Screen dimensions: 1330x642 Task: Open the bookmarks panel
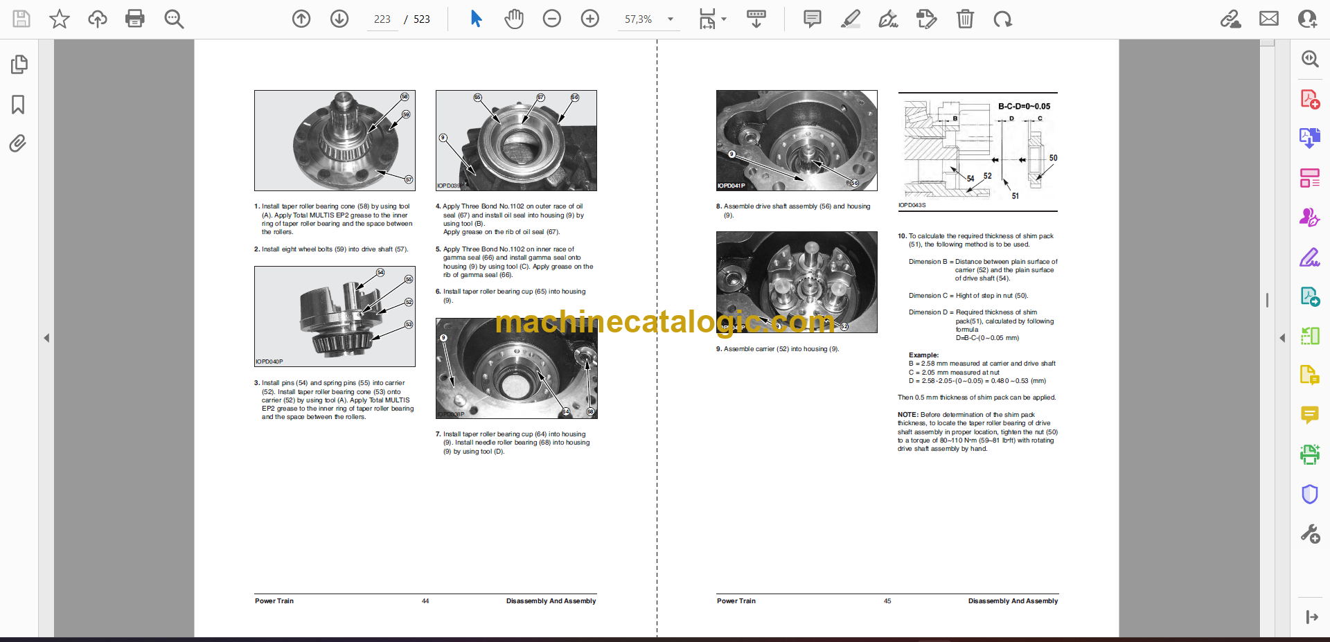[19, 105]
